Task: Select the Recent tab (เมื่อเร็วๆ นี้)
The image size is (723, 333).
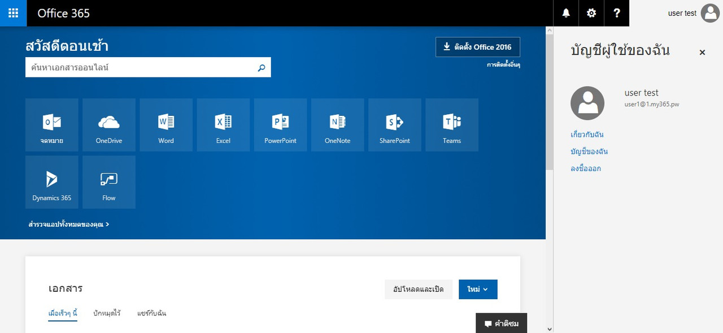Action: (x=63, y=313)
